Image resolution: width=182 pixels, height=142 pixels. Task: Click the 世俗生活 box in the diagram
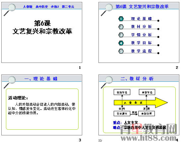[122, 92]
